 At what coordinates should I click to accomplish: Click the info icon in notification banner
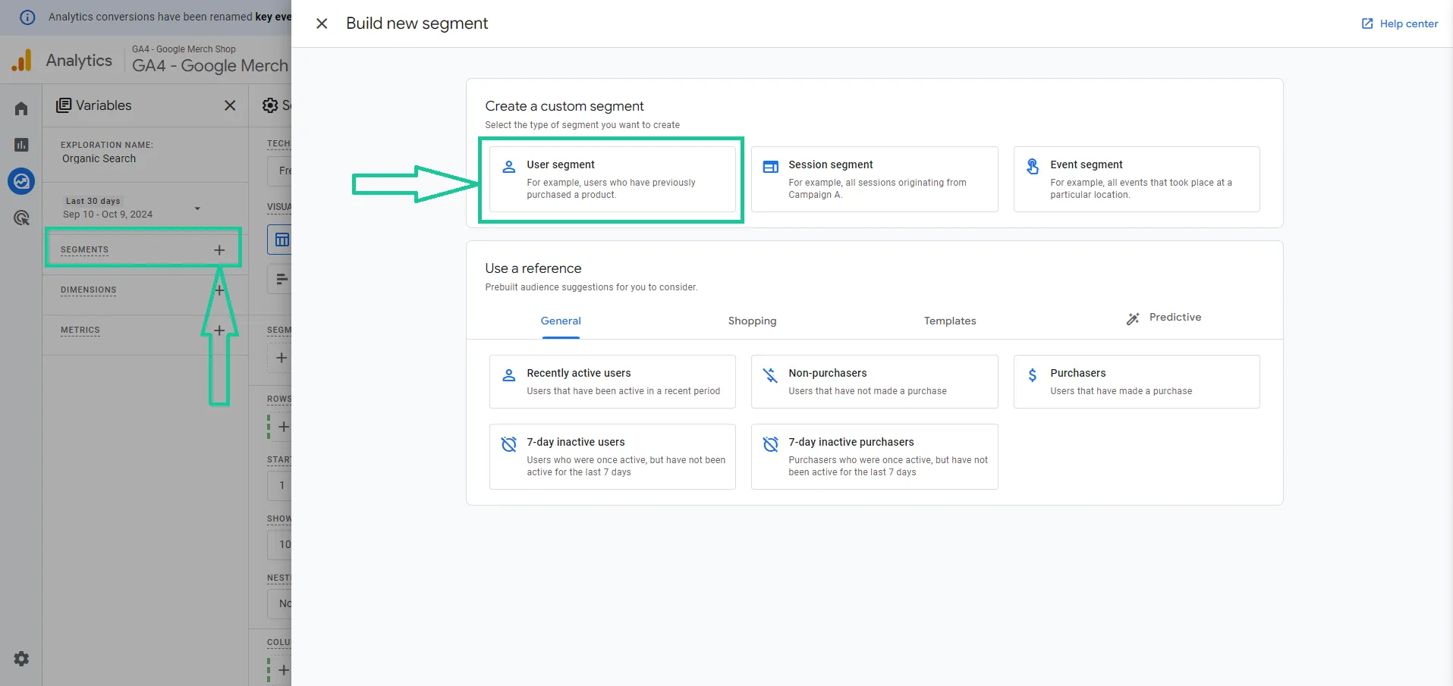[x=27, y=17]
